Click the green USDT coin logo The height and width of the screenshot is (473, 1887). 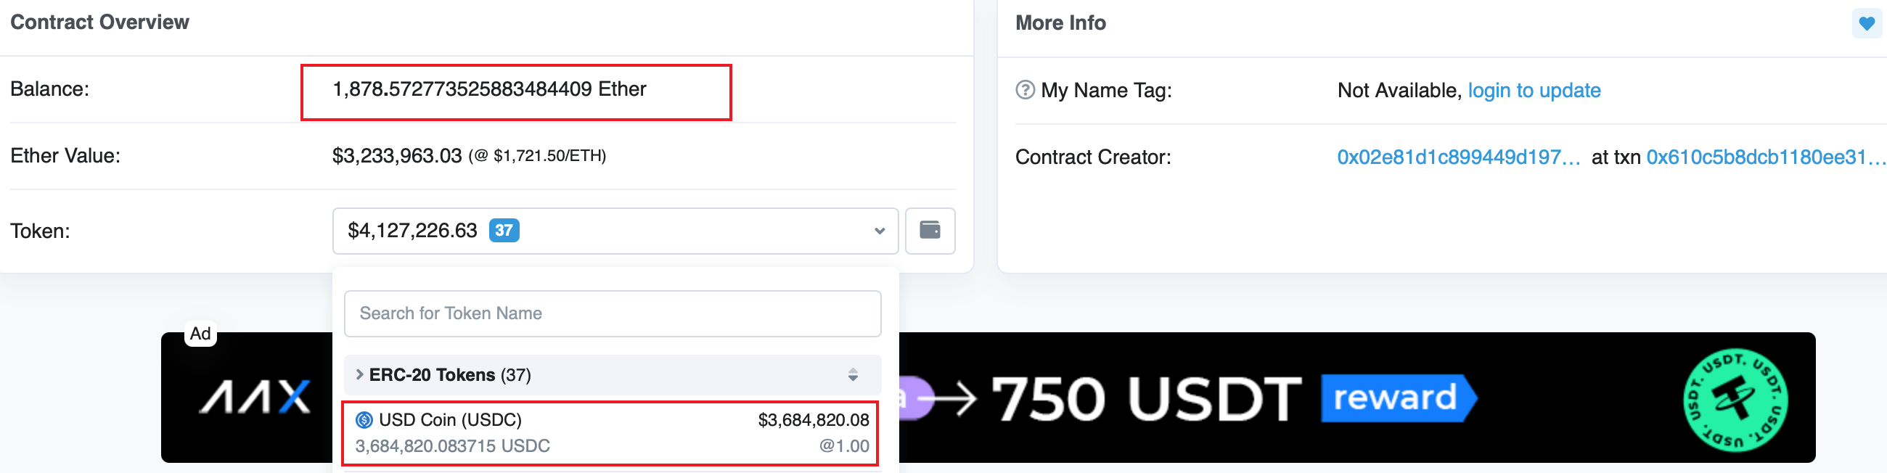coord(1735,400)
